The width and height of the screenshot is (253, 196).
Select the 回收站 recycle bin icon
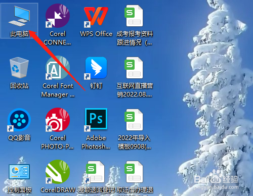point(19,68)
